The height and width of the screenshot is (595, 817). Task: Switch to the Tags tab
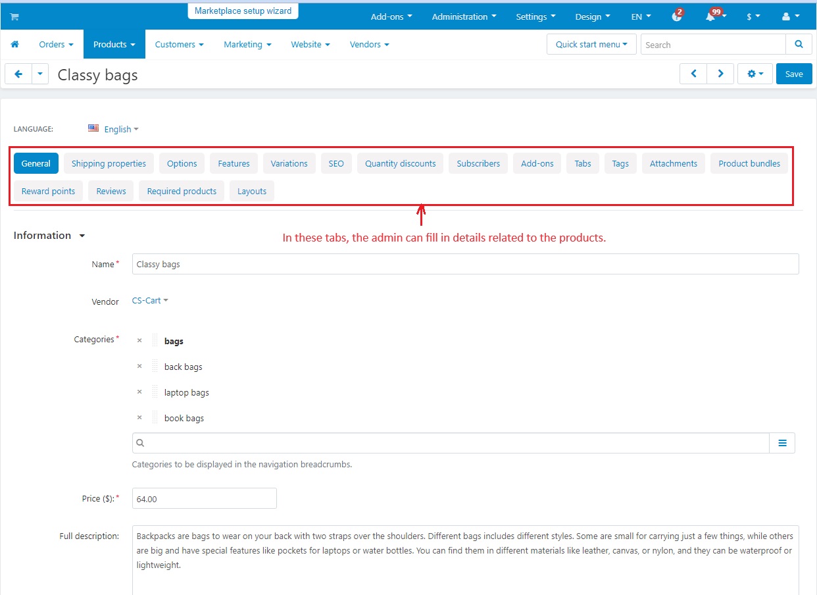tap(620, 163)
